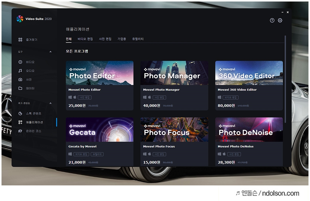Open the 스톡 콘텐츠 icon in sidebar
Screen dimensions: 310x201
point(20,113)
